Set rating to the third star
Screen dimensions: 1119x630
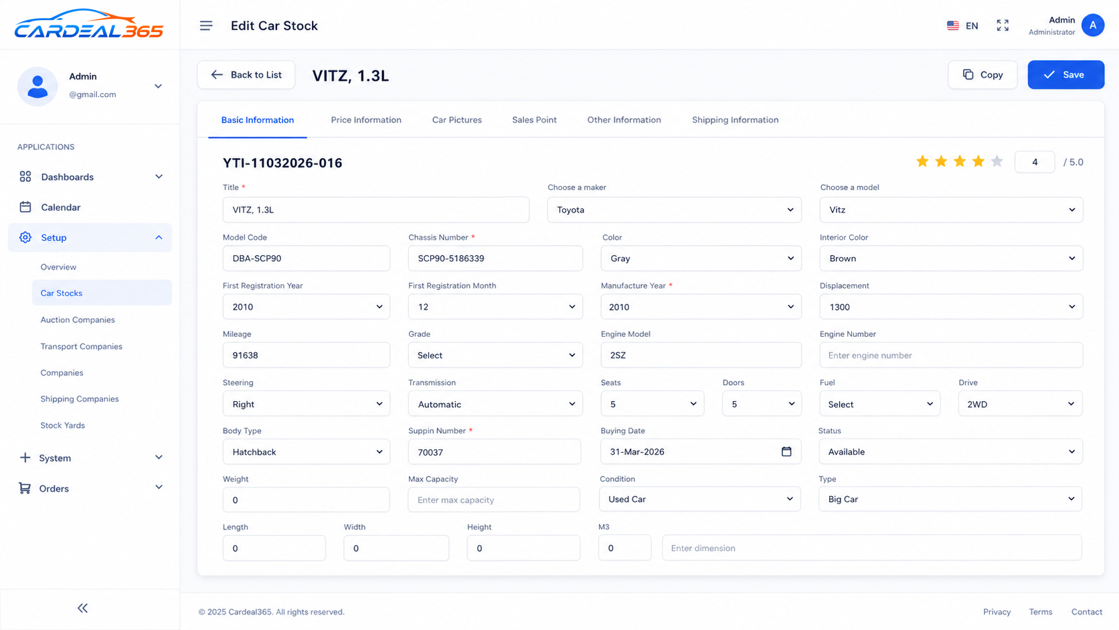[x=960, y=161]
